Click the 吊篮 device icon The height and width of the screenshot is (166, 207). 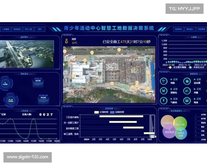pyautogui.click(x=187, y=91)
